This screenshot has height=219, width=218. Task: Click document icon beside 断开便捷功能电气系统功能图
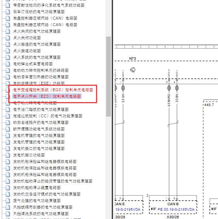pos(8,129)
